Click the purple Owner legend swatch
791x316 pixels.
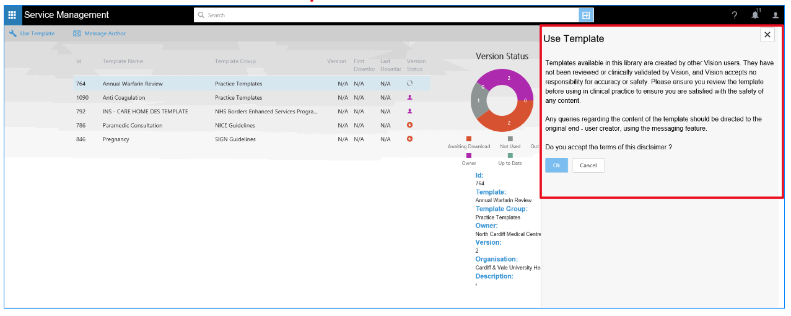click(469, 156)
